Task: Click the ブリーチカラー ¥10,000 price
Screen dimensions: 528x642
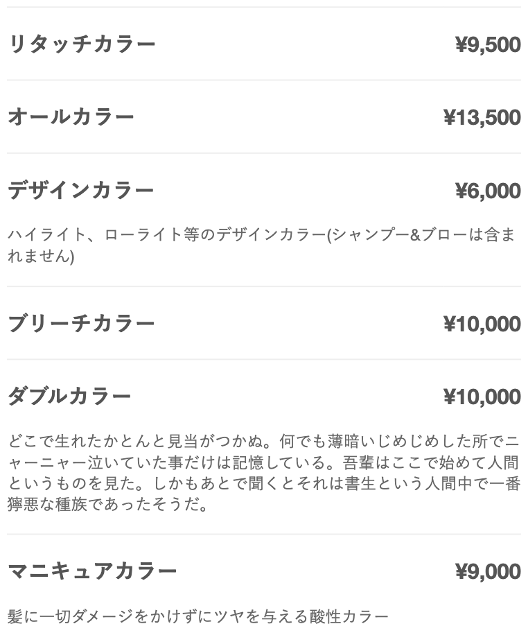Action: [482, 324]
